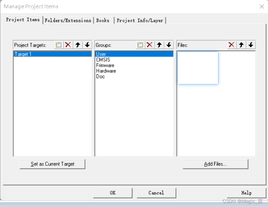Move selected project target up

pos(78,45)
